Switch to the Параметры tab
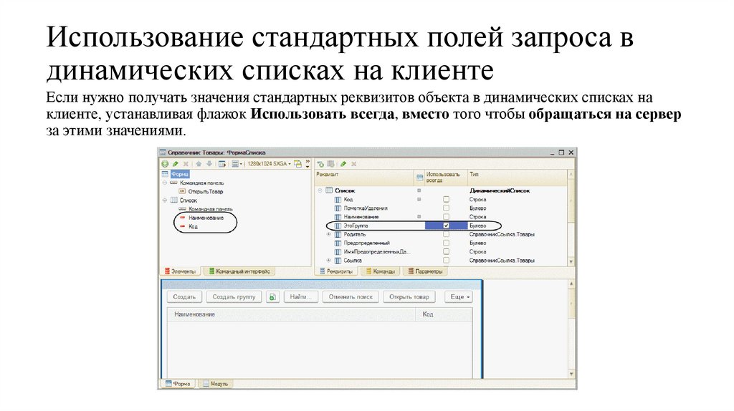The image size is (734, 411). (x=425, y=271)
